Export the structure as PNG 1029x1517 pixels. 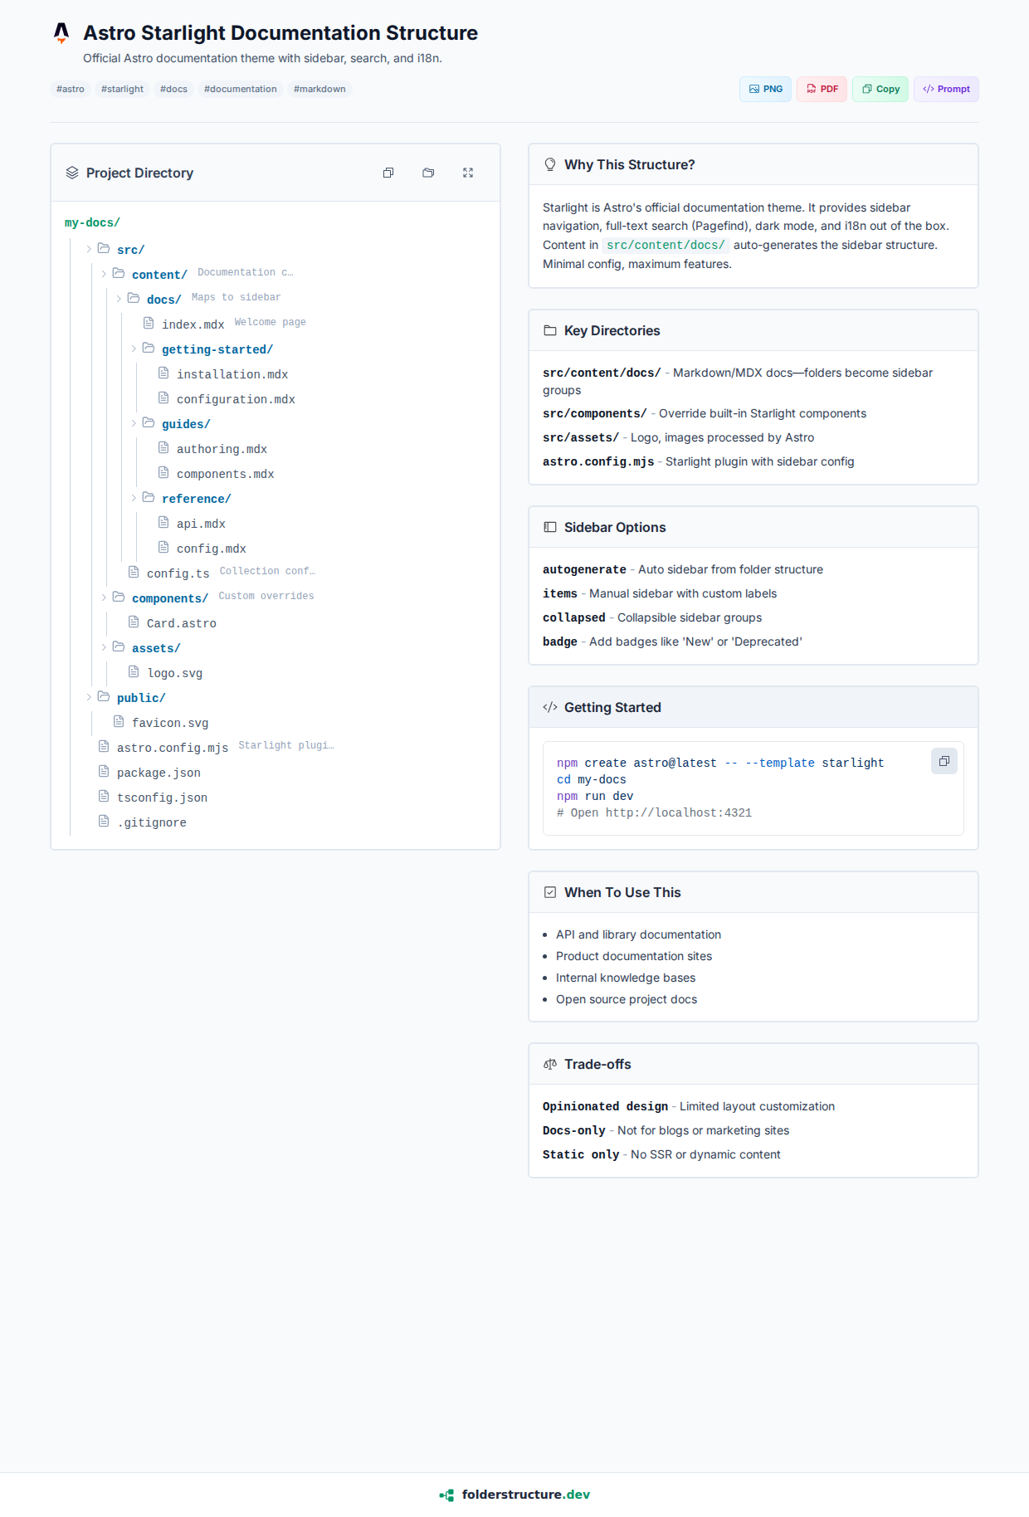pos(765,89)
